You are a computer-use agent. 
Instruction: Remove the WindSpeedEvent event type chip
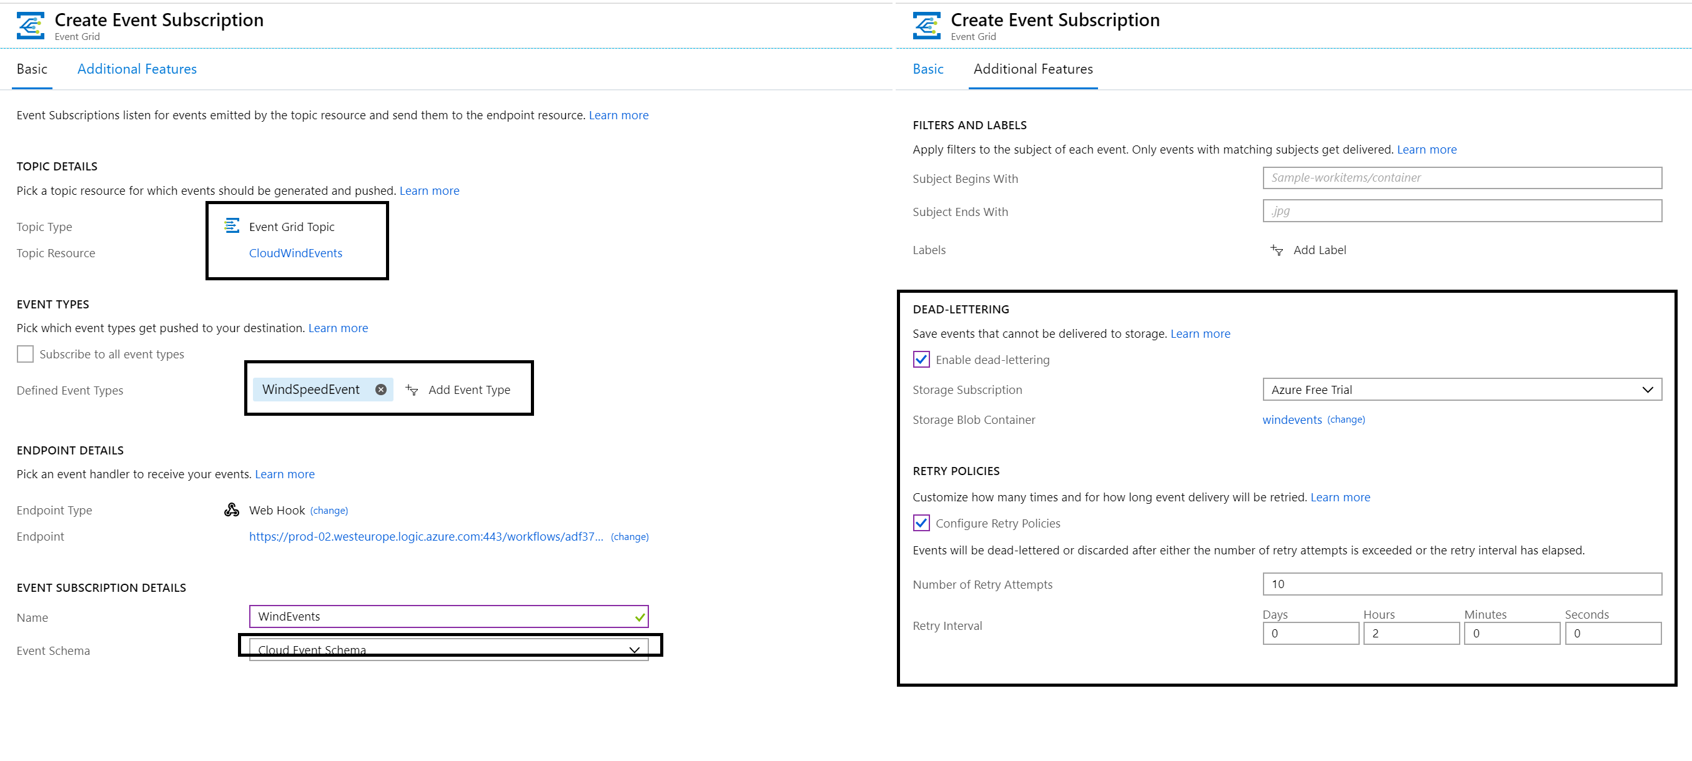point(381,390)
